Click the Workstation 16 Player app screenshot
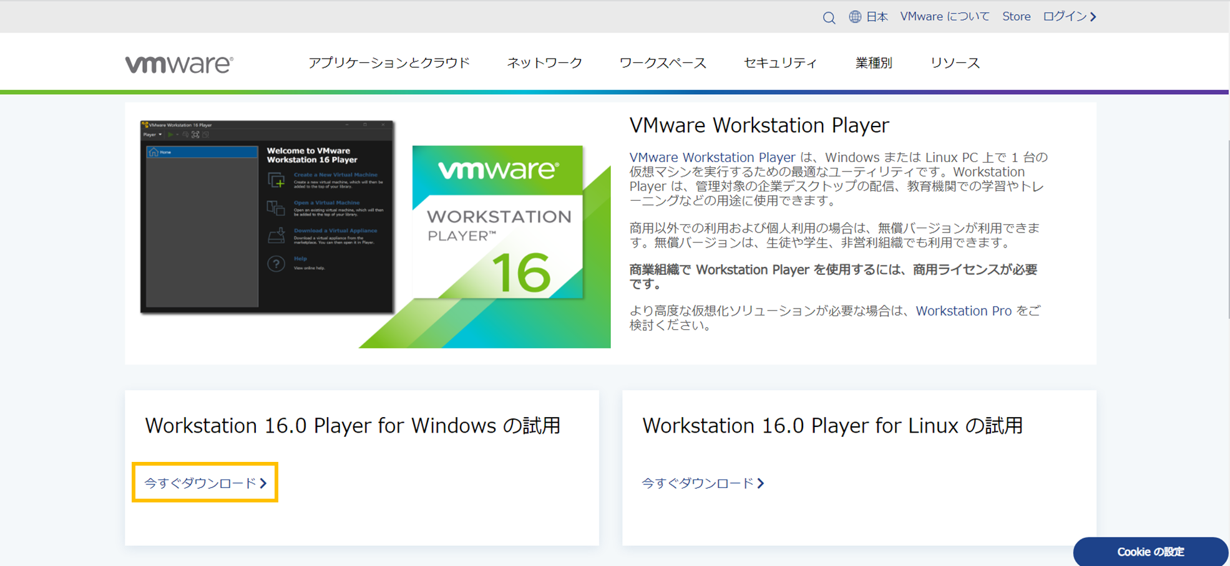This screenshot has width=1230, height=566. pos(267,216)
